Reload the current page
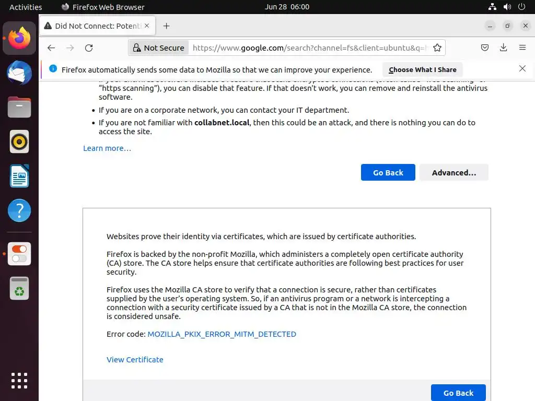535x401 pixels. 89,48
